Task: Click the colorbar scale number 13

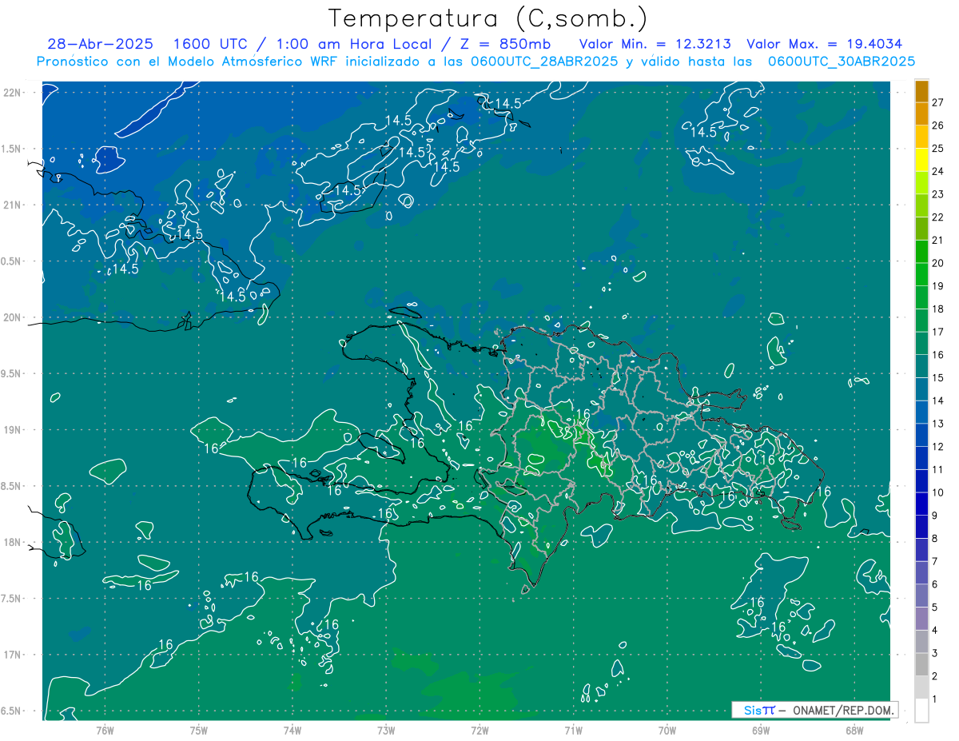Action: (x=938, y=424)
